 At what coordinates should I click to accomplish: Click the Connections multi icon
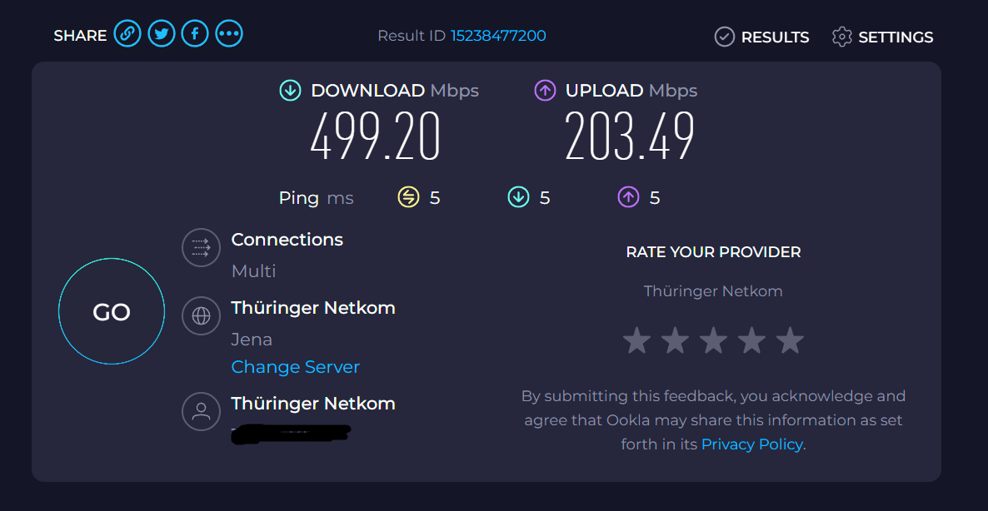click(x=201, y=247)
